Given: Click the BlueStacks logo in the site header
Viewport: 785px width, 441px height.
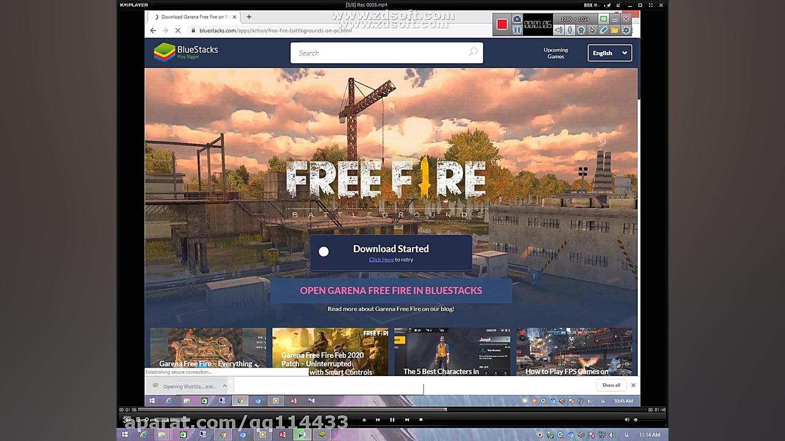Looking at the screenshot, I should point(186,52).
